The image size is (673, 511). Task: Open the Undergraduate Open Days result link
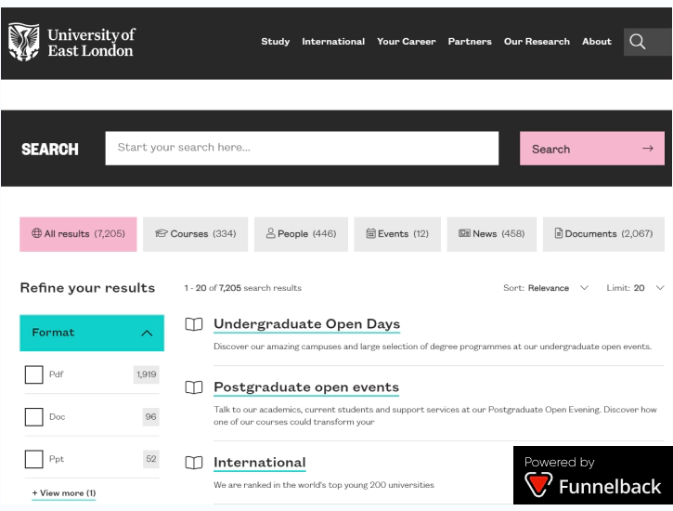point(306,324)
